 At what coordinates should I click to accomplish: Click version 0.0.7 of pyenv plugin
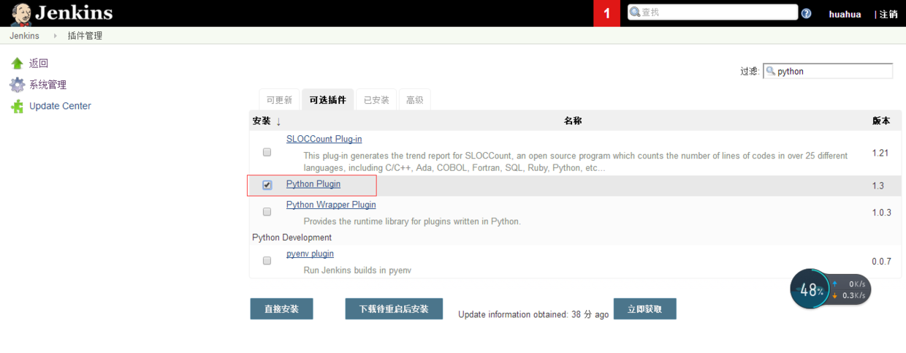881,261
